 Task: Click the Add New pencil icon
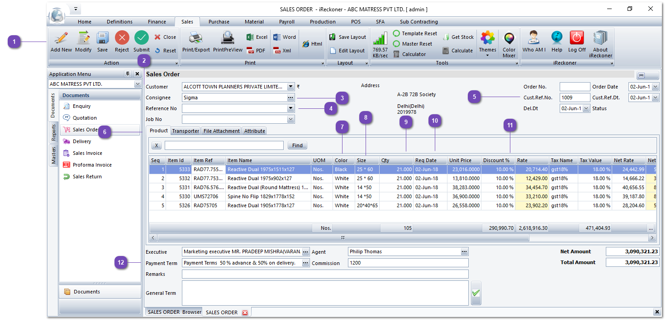tap(61, 39)
